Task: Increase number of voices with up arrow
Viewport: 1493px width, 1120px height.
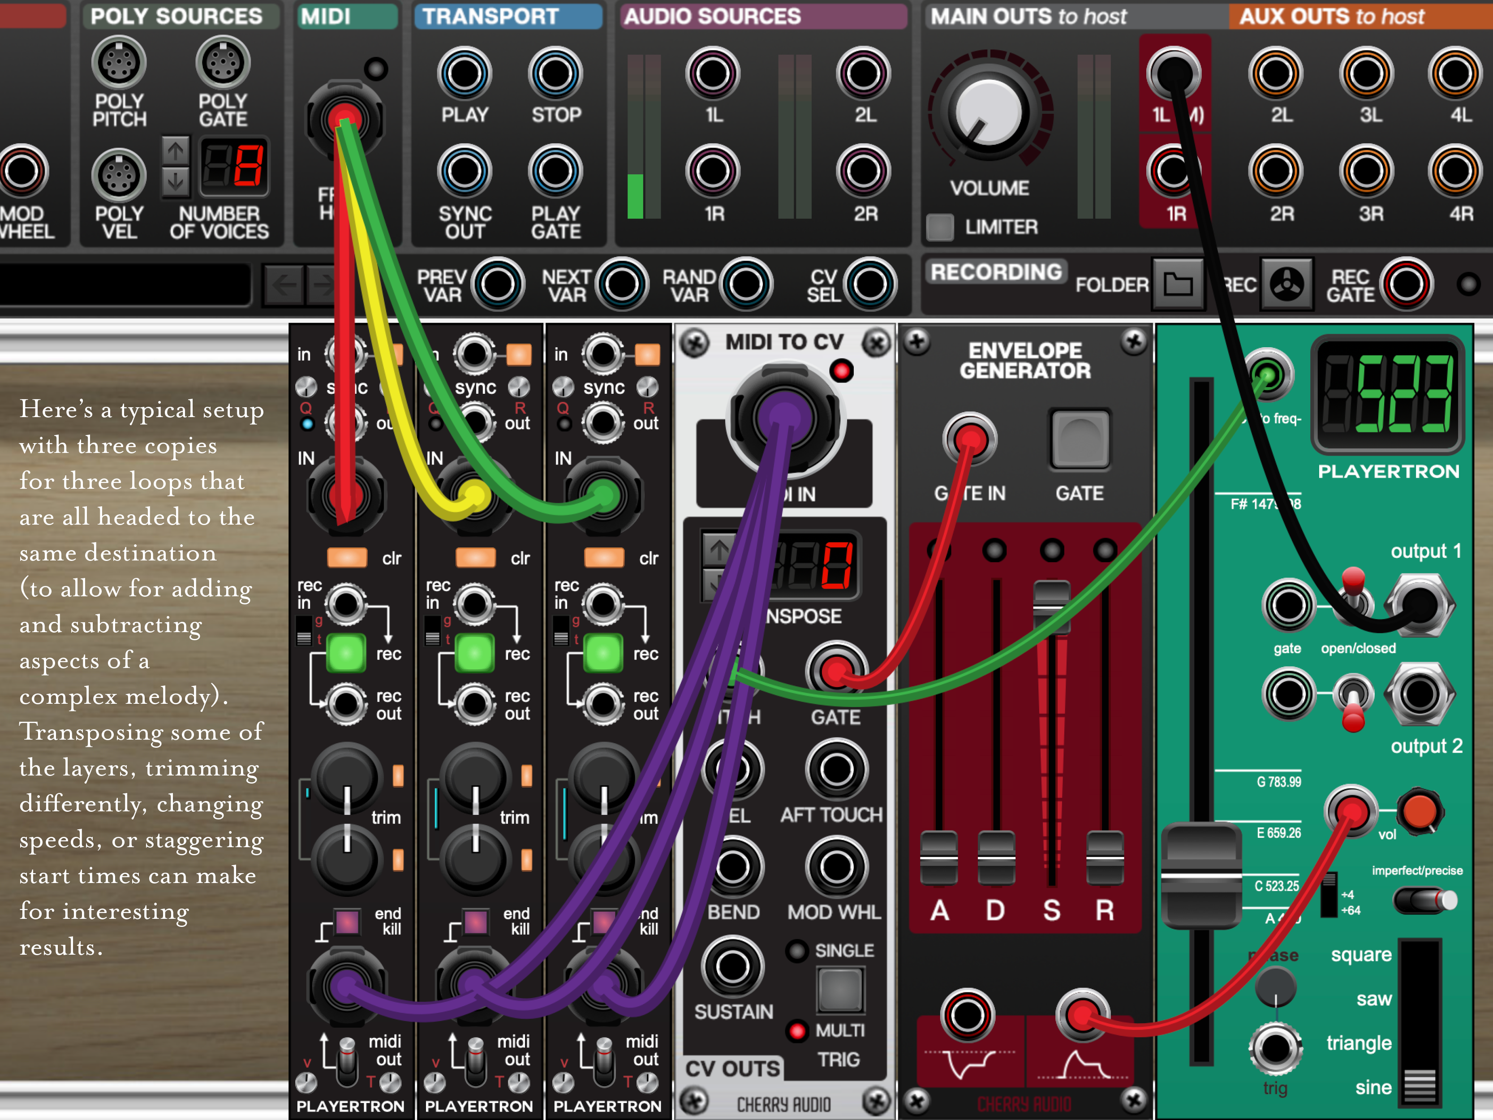Action: (x=176, y=151)
